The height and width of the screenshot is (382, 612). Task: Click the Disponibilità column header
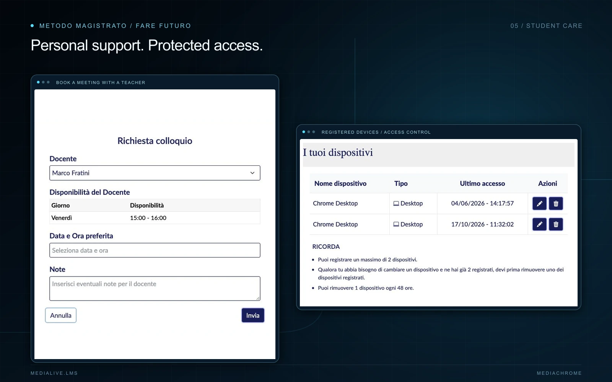(147, 206)
